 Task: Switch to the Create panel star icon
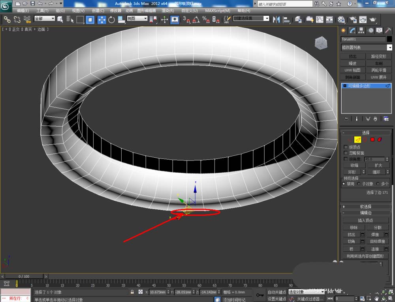tap(343, 30)
